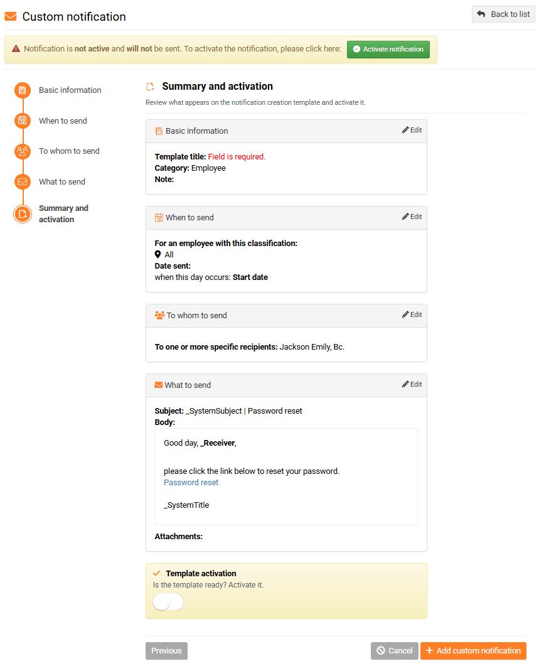Screen dimensions: 539x666
Task: Edit the To whom to send section
Action: tap(412, 315)
